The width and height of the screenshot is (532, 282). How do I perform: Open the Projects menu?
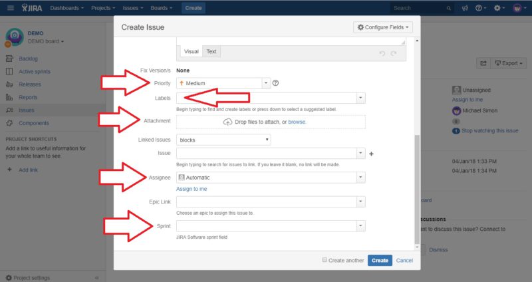(x=103, y=8)
